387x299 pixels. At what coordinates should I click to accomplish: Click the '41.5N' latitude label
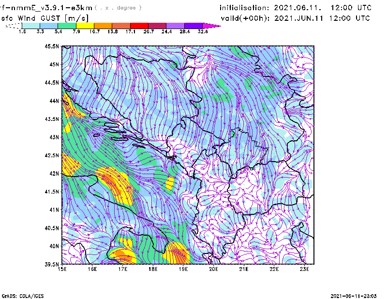click(52, 192)
